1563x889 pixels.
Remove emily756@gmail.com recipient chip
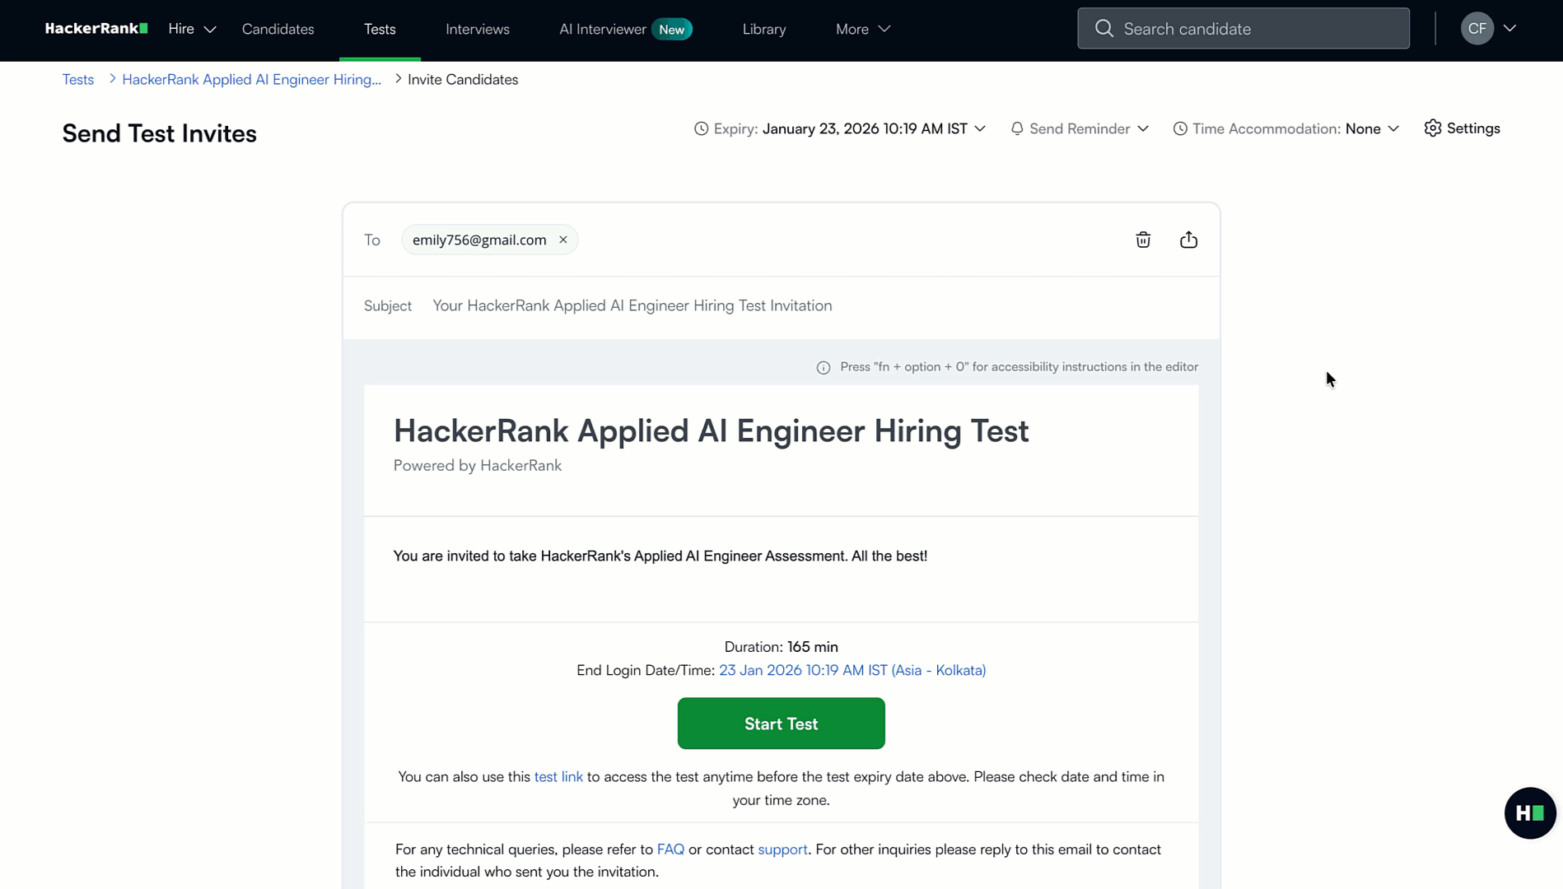pyautogui.click(x=563, y=240)
